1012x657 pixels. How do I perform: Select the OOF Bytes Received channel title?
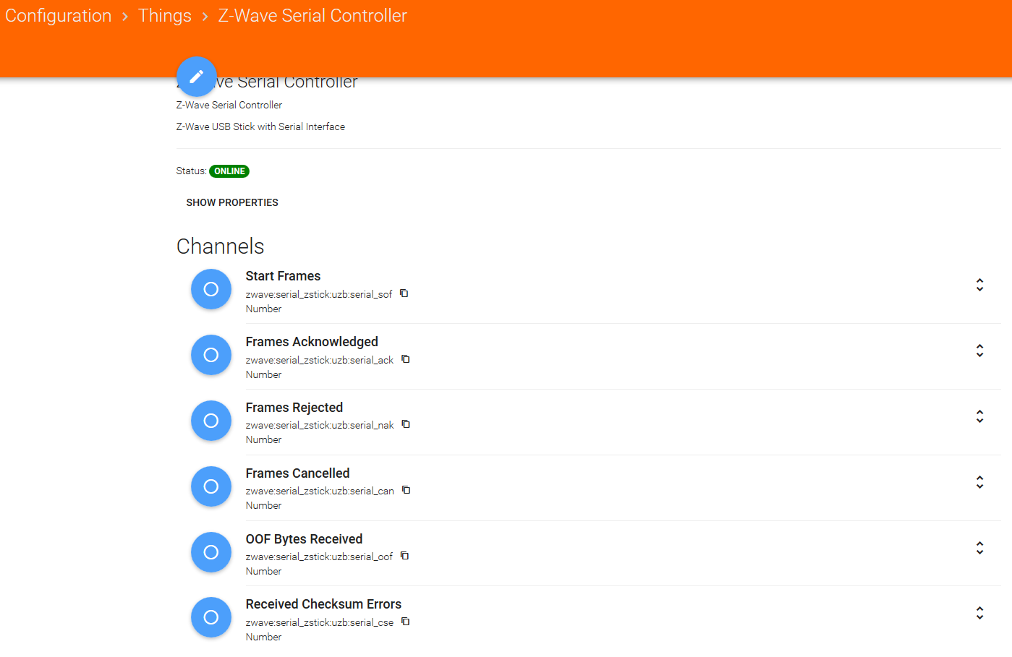pos(304,539)
